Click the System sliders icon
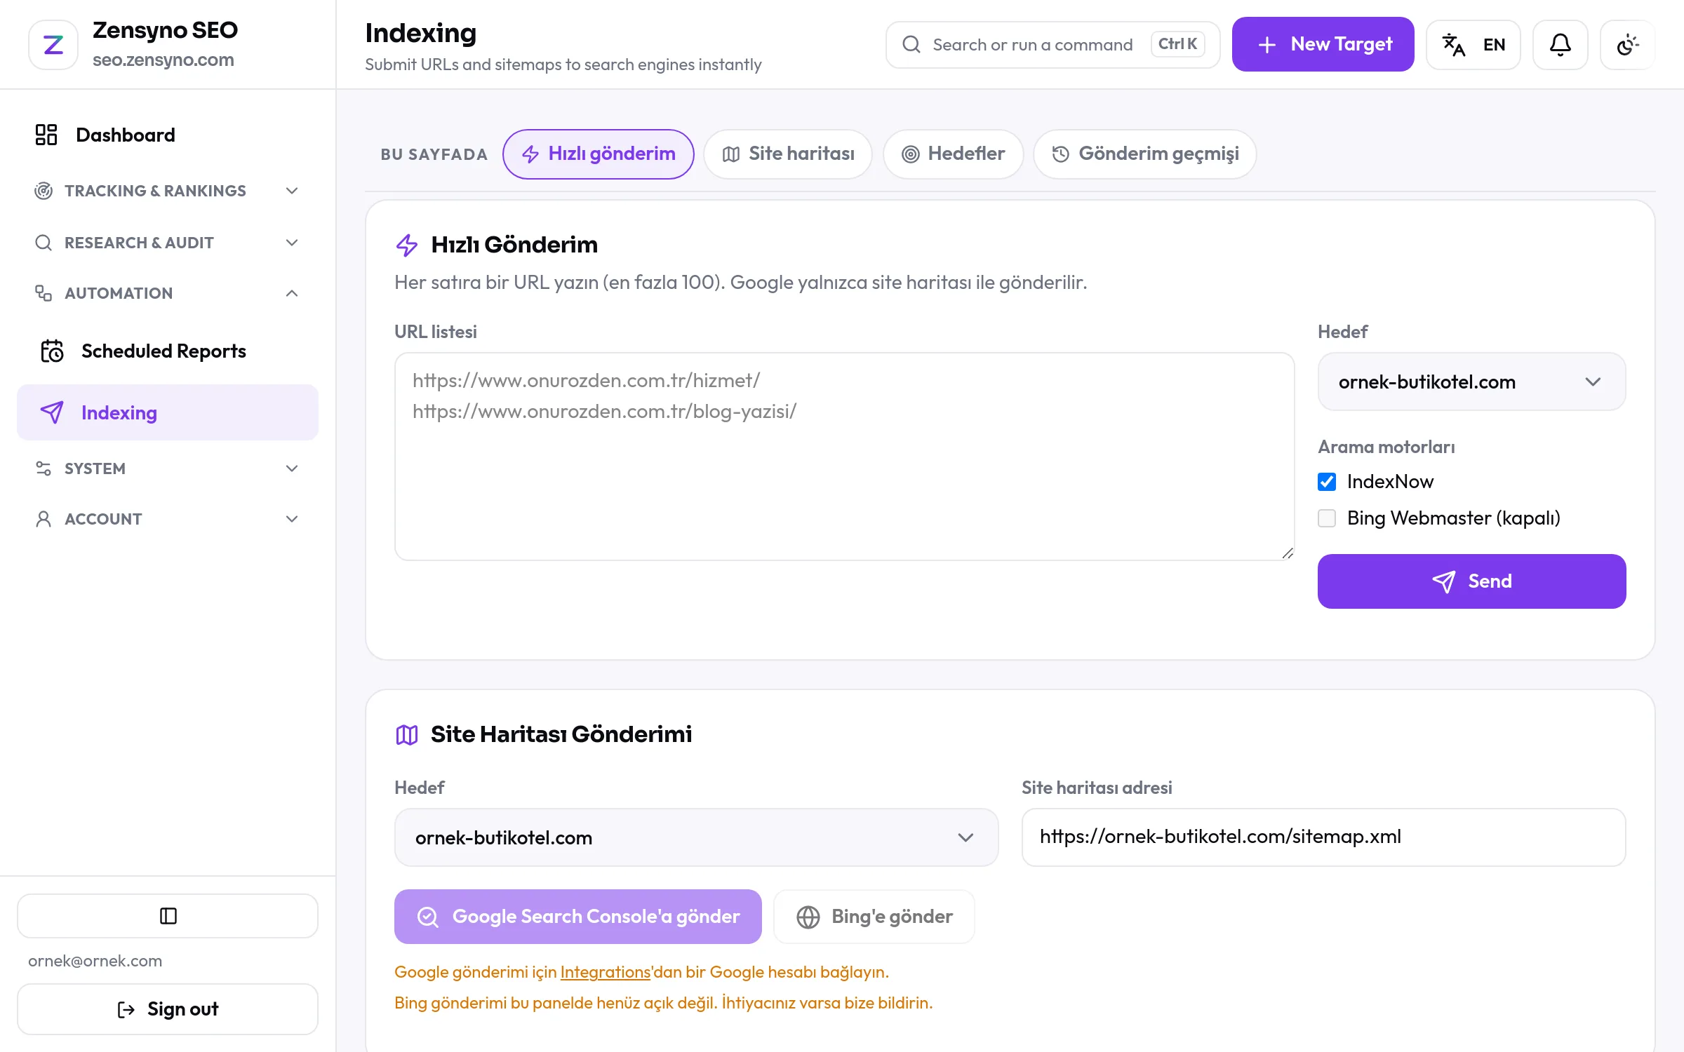The height and width of the screenshot is (1052, 1684). [x=44, y=468]
